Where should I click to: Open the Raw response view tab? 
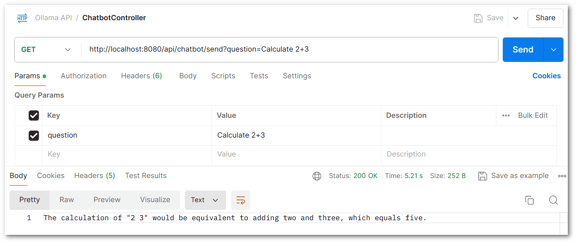(x=67, y=200)
